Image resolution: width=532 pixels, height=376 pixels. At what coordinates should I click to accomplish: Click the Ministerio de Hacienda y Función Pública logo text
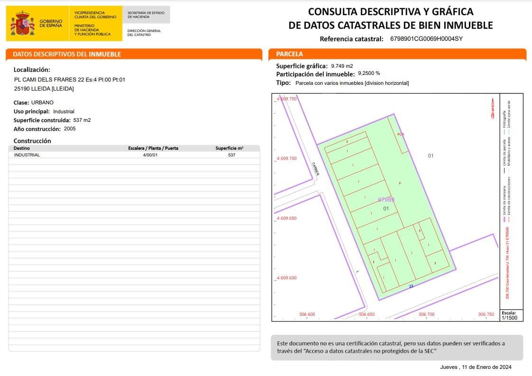point(92,30)
